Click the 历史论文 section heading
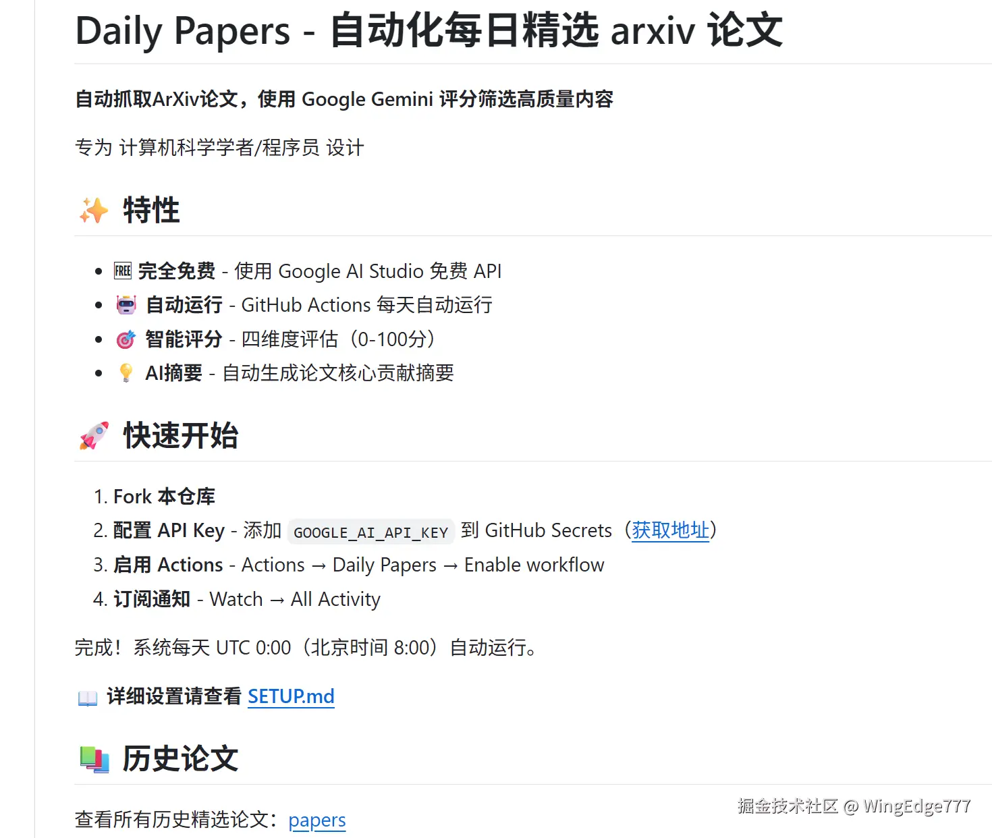The width and height of the screenshot is (992, 838). 180,759
